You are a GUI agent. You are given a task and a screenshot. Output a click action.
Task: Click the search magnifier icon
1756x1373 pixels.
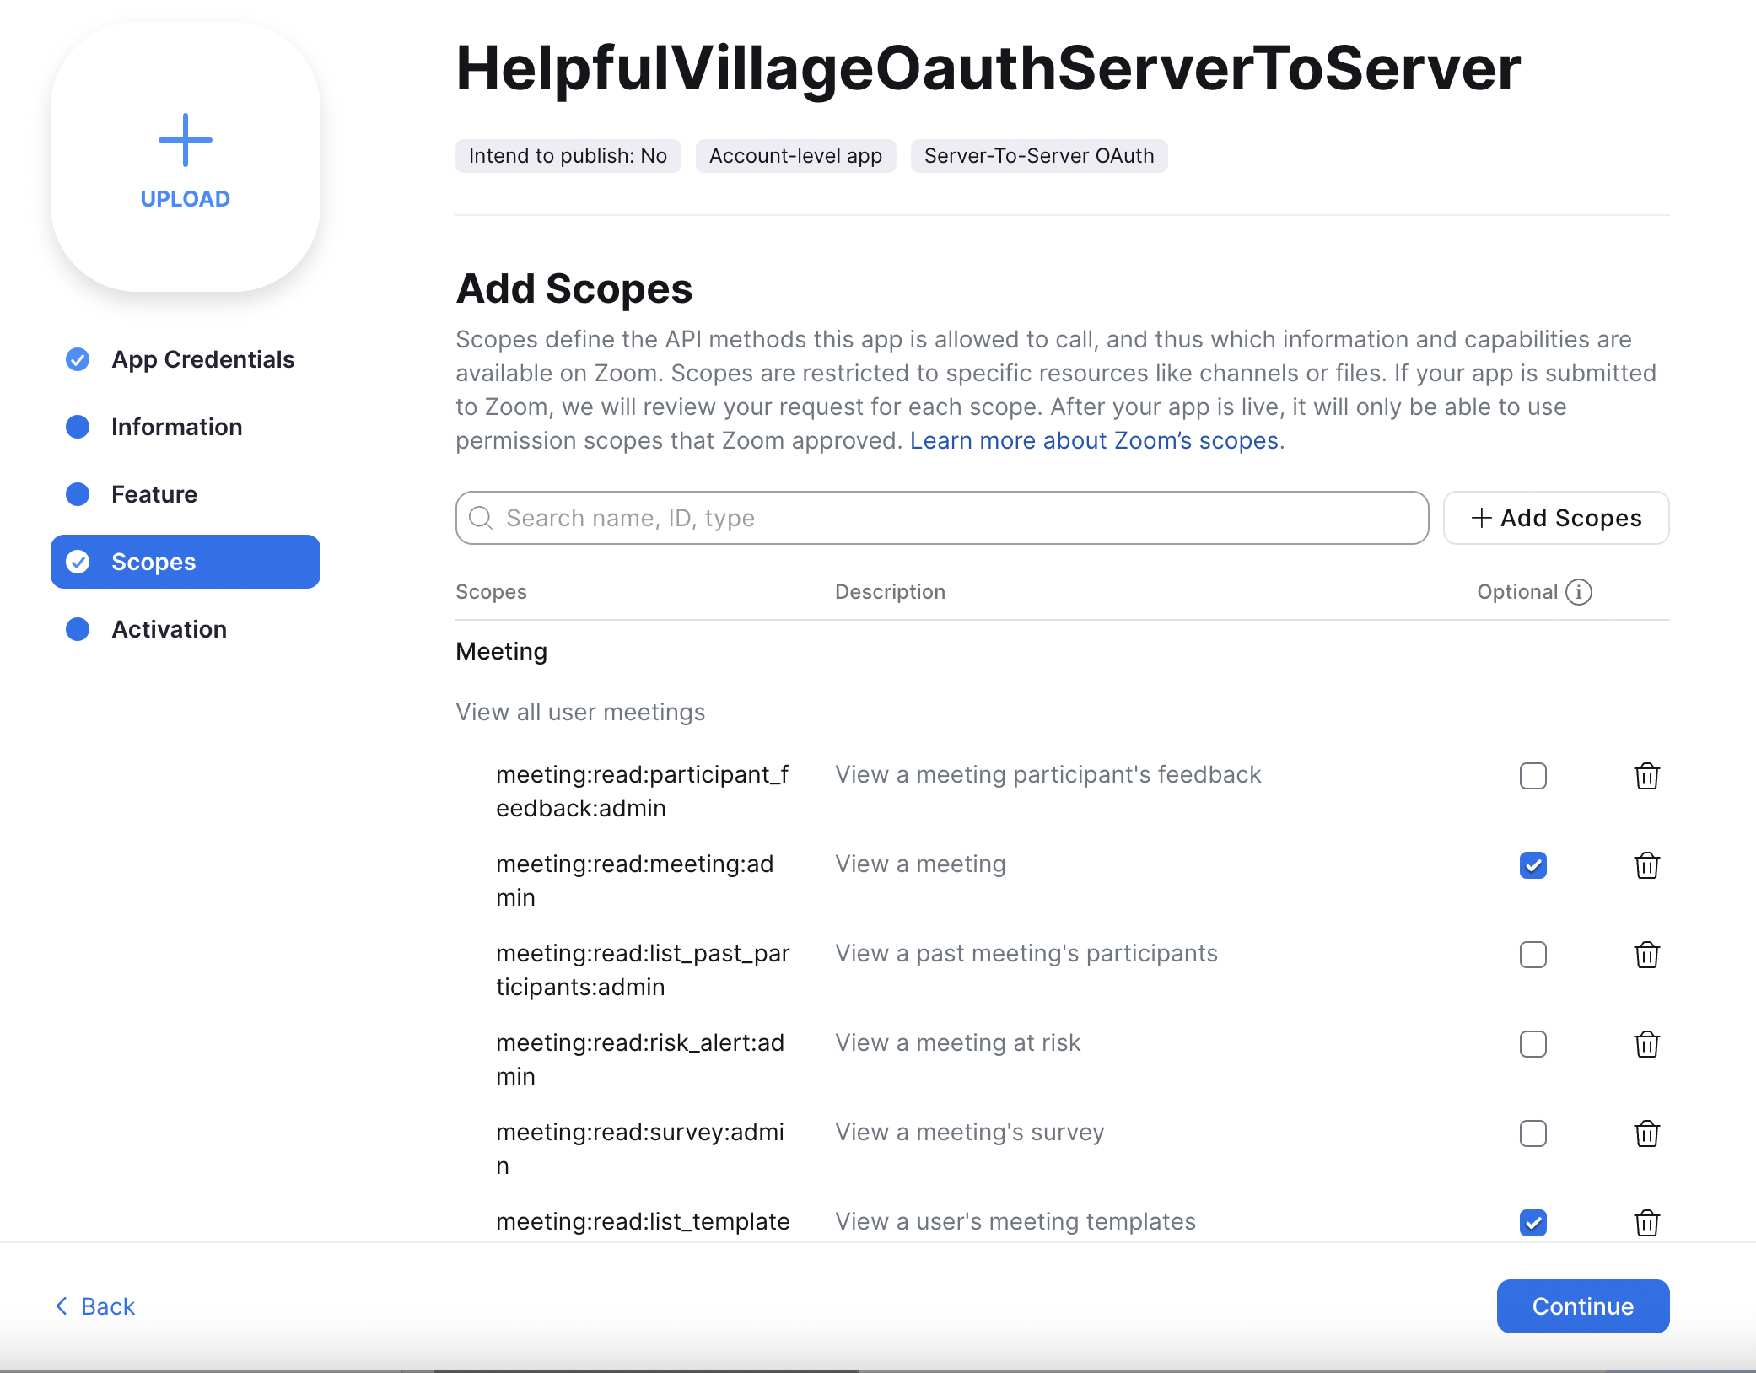pos(481,518)
